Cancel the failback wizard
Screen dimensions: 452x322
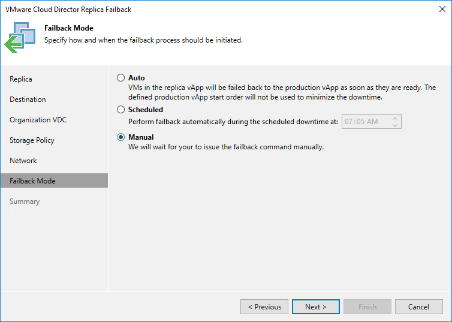pos(418,307)
